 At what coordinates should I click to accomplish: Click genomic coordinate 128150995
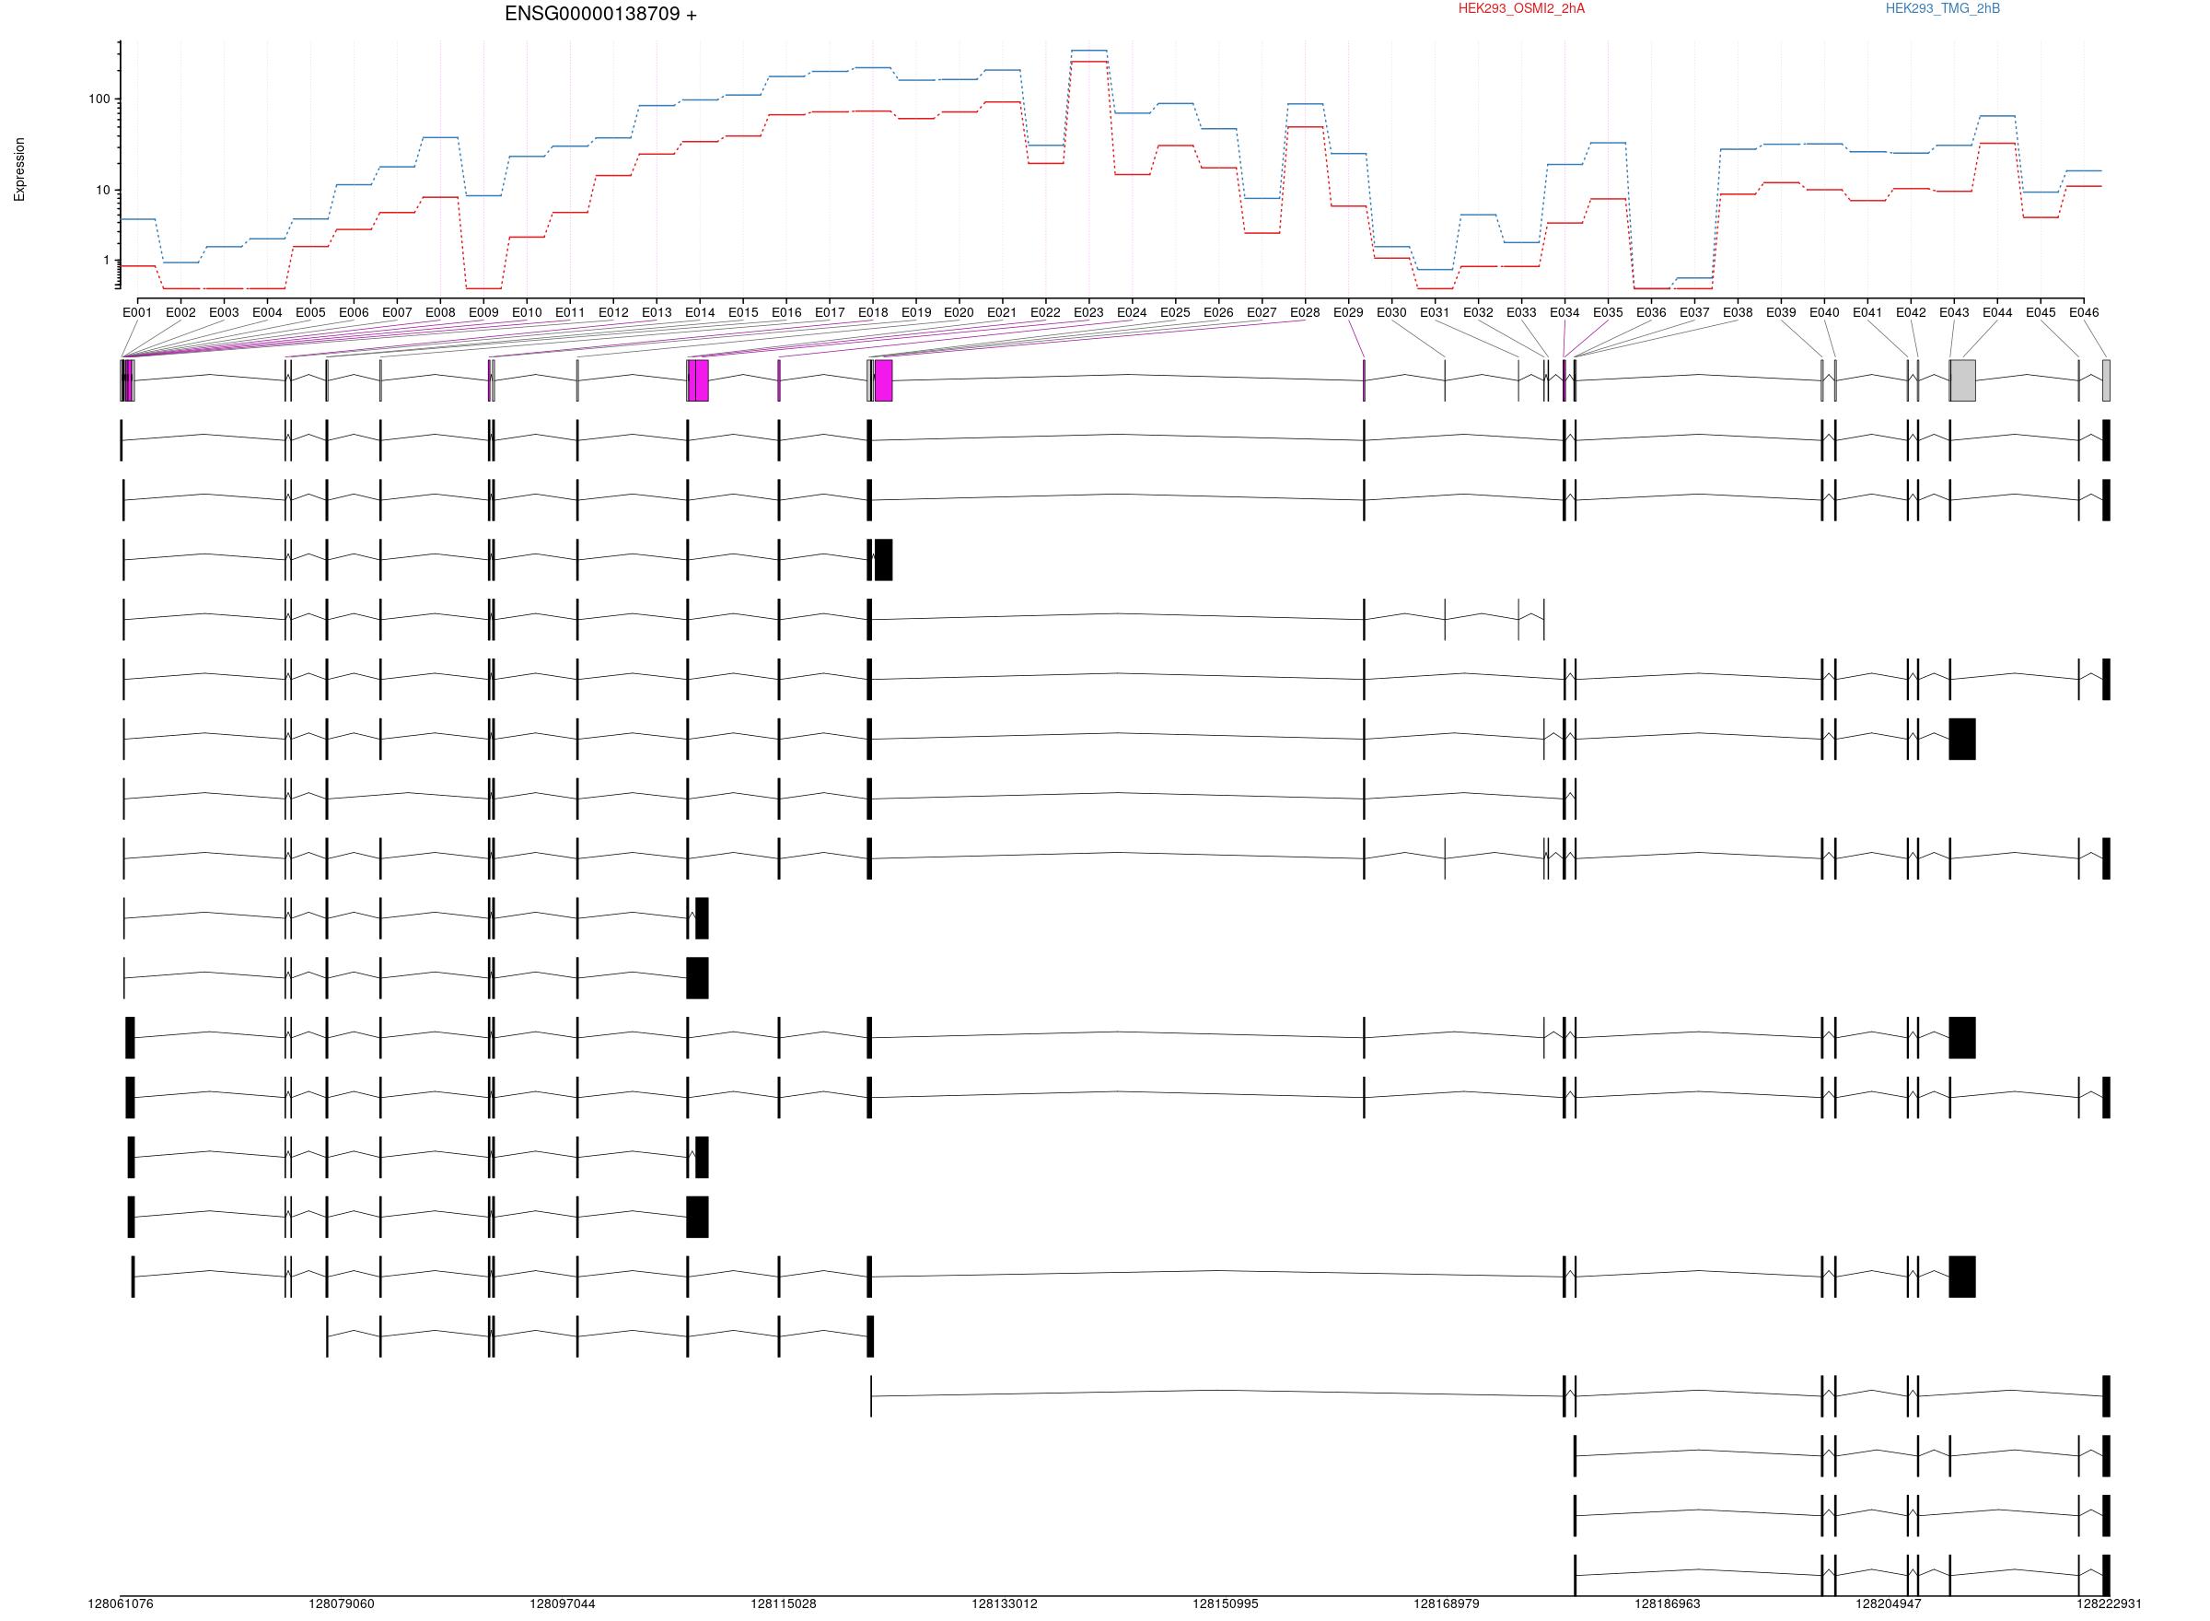coord(1225,1604)
